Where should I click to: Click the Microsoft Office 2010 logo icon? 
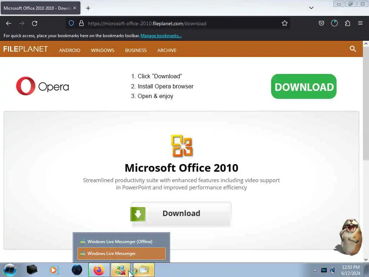point(182,146)
